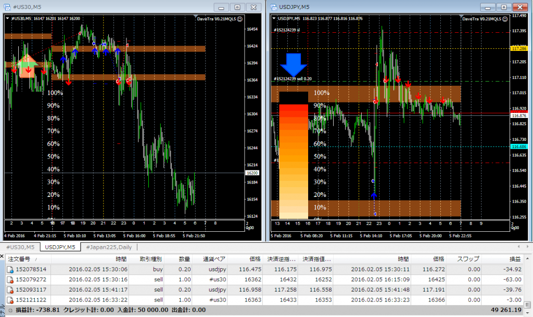Viewport: 533px width, 317px height.
Task: Sort orders by the 注文番号 column header
Action: tap(20, 259)
